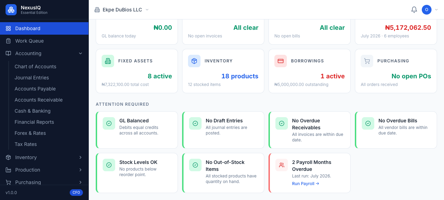
Task: Expand the Inventory sidebar section chevron
Action: pos(80,157)
